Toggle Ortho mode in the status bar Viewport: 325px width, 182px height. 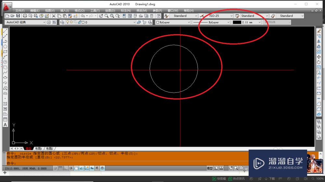[66, 168]
